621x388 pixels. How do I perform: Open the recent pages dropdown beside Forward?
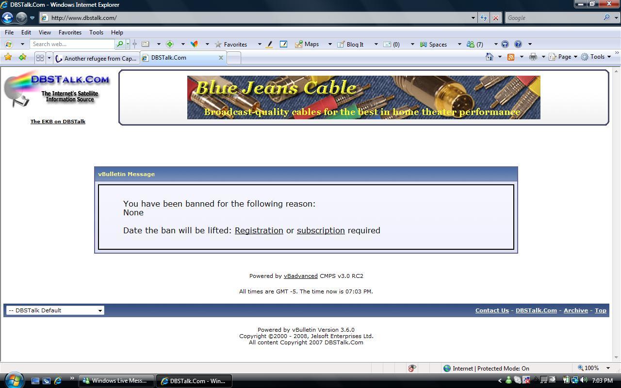point(32,18)
